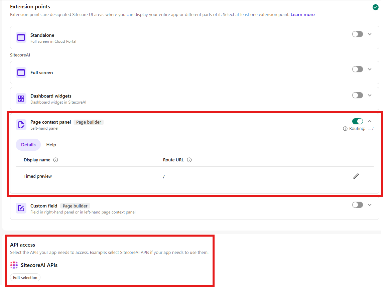Enable the Standalone extension point toggle
This screenshot has height=287, width=383.
(358, 34)
